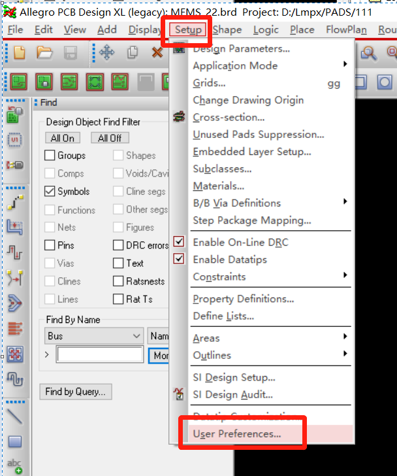Select the Slide trace tool

point(15,228)
